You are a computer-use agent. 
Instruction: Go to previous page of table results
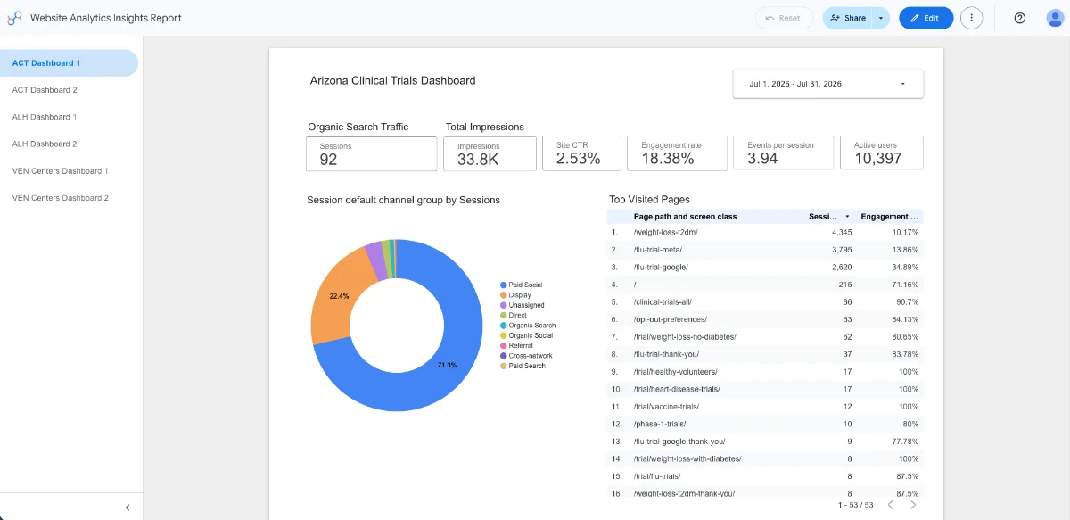888,505
